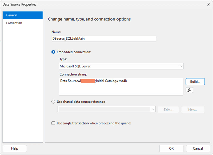Enable Use single transaction when processing queries
213x155 pixels.
point(53,123)
